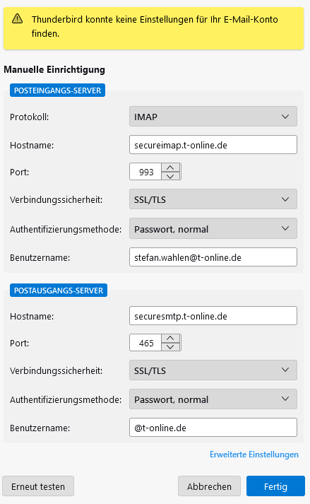310x504 pixels.
Task: Expand incoming Verbindungssicherheit SSL/TLS dropdown
Action: [213, 199]
